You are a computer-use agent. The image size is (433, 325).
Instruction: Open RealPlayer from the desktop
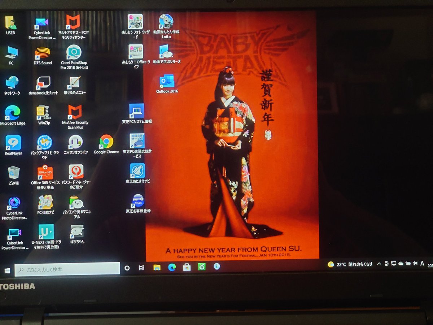(13, 146)
